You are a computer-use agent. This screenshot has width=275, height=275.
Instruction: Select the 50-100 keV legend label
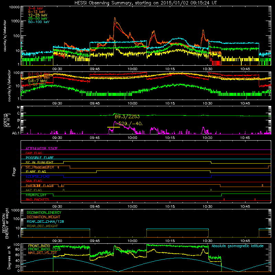point(39,22)
